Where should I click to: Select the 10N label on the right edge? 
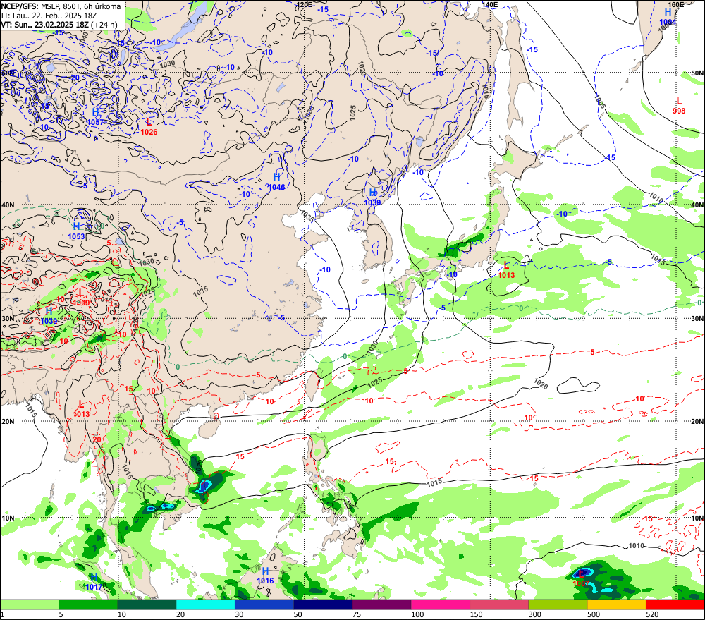click(x=697, y=518)
